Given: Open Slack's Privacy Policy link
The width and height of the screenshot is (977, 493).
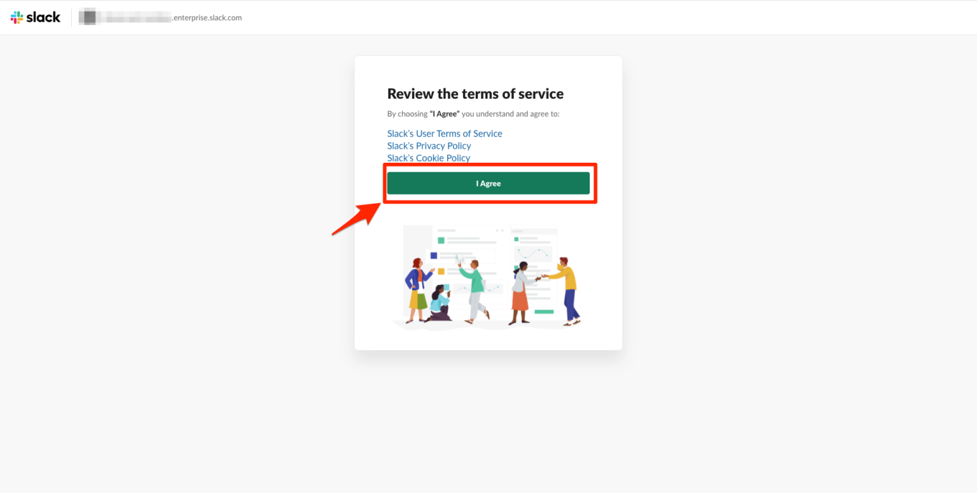Looking at the screenshot, I should click(x=429, y=146).
